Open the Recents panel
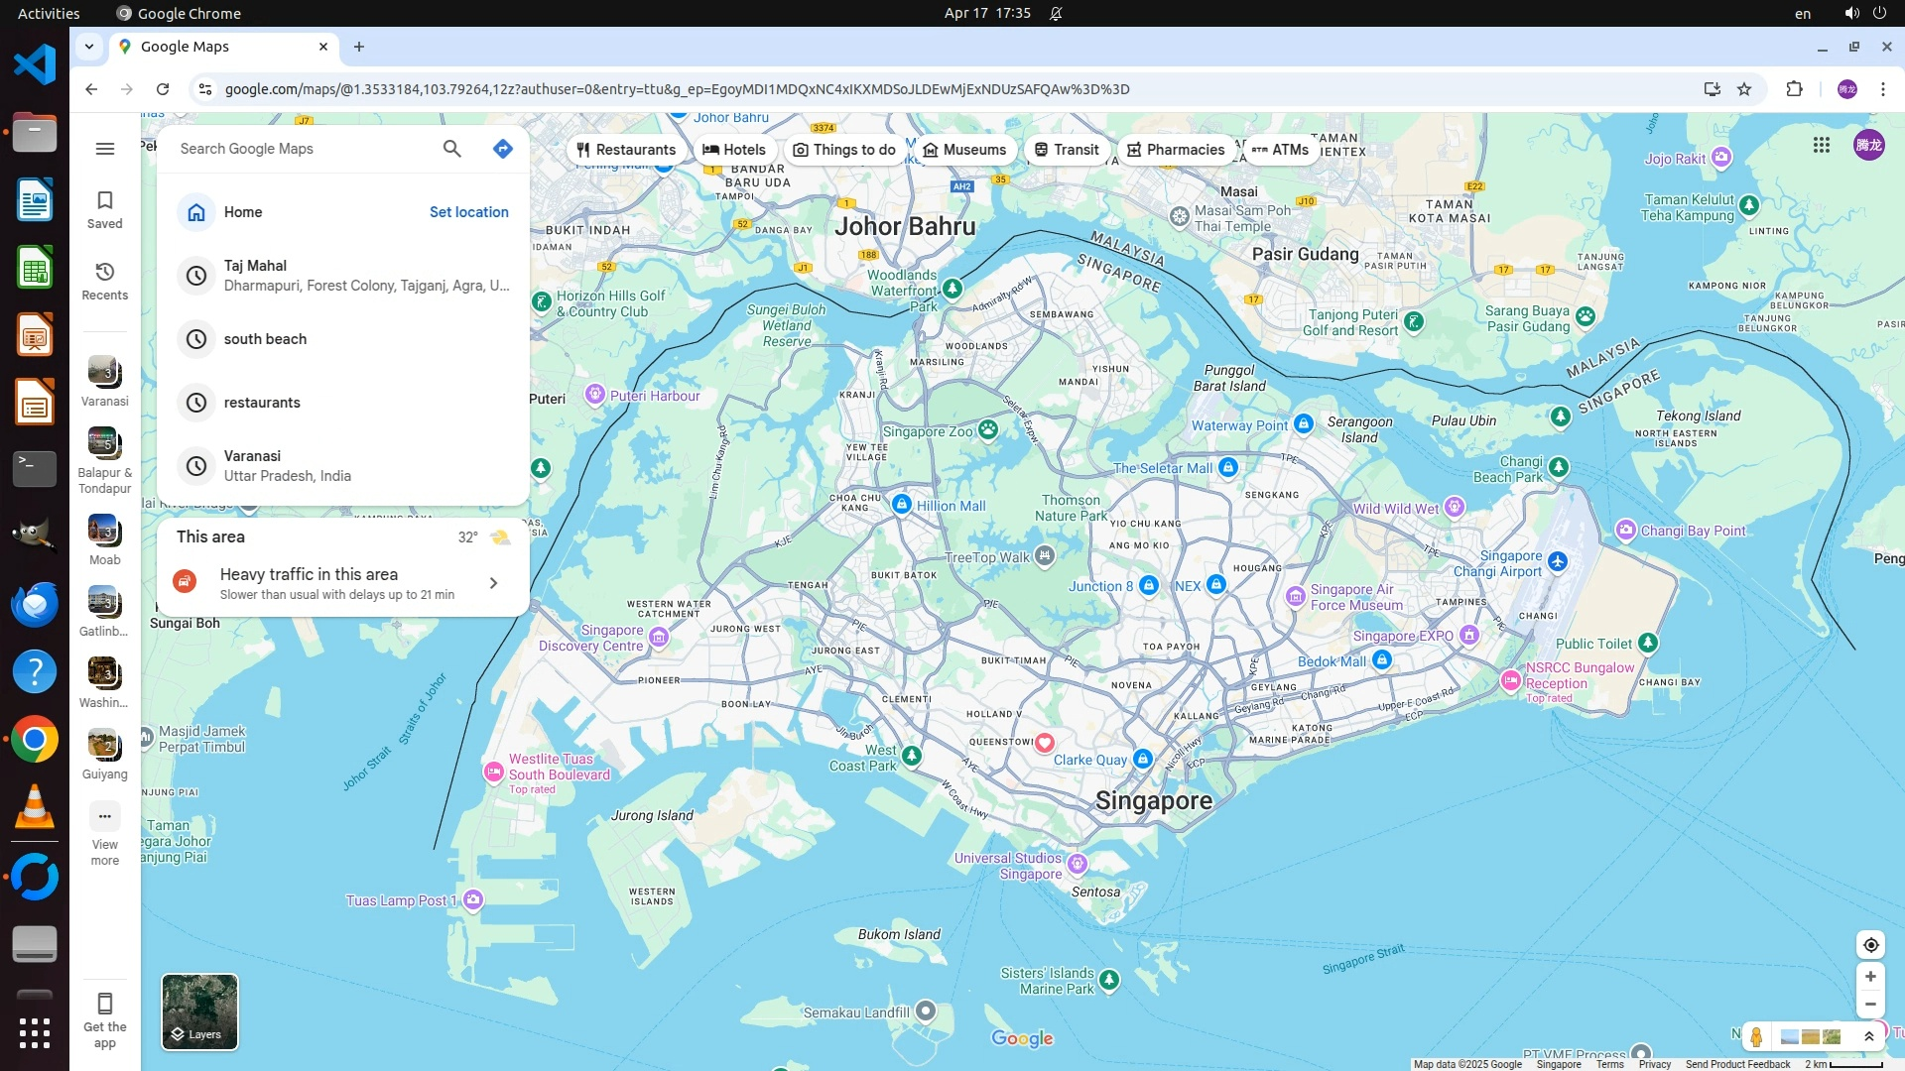The width and height of the screenshot is (1905, 1071). 105,280
